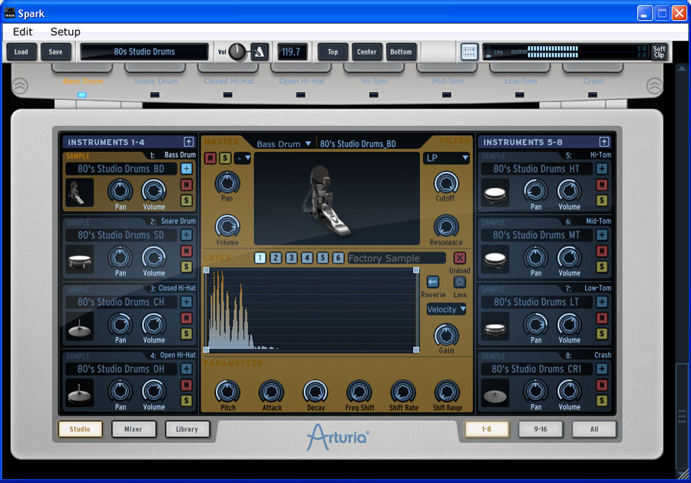Mute the Bass Drum instrument
Screen dimensions: 691x483
point(186,185)
